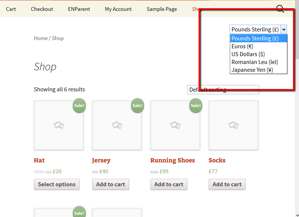Click the Sale! badge on Hat

79,106
